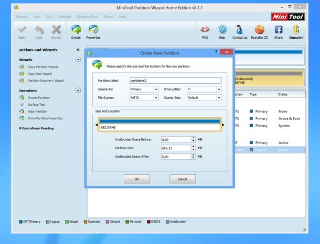The image size is (320, 244).
Task: Open the Disk menu
Action: click(49, 17)
